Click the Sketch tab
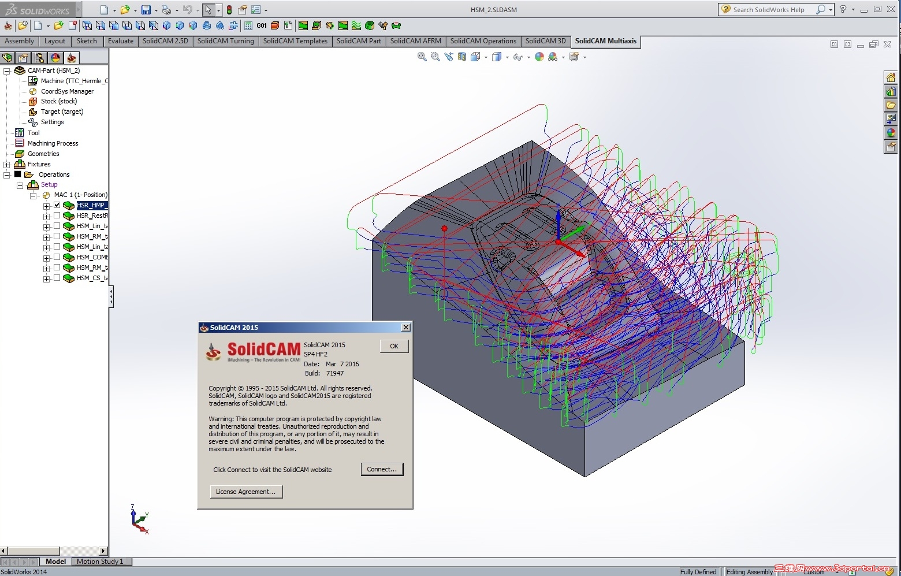This screenshot has height=576, width=901. [87, 41]
